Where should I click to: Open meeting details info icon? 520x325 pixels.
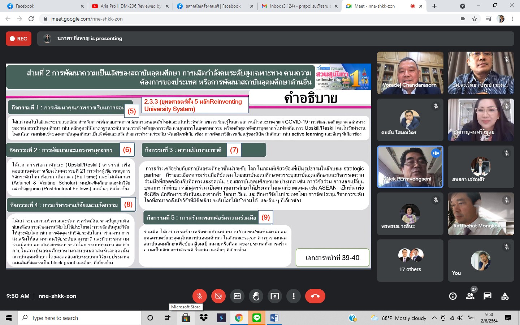pos(453,296)
